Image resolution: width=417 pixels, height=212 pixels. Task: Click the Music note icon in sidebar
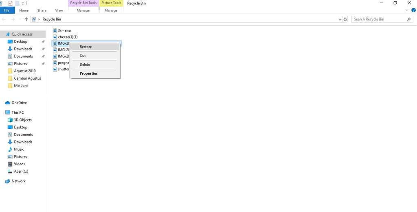[10, 149]
